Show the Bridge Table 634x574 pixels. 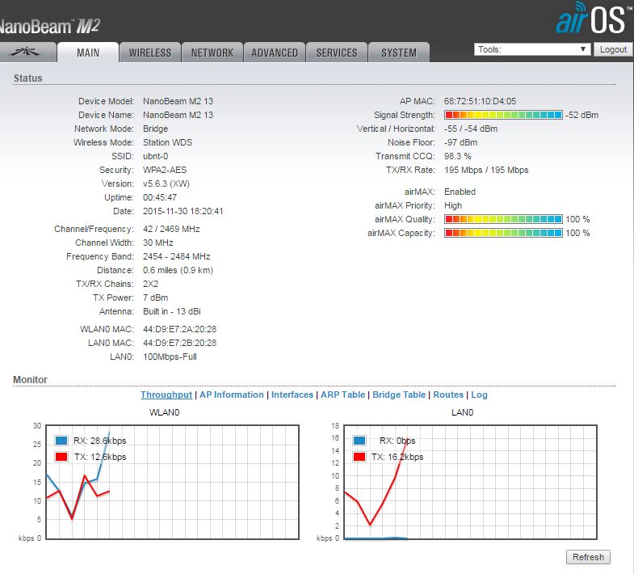tap(399, 395)
